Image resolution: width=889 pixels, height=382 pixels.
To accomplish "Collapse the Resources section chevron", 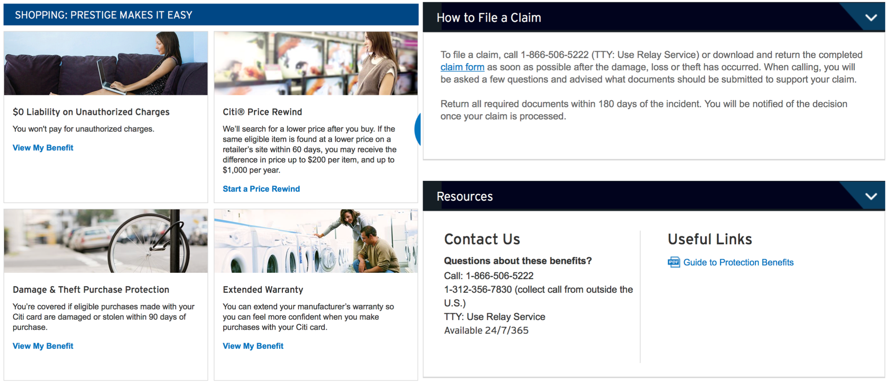I will 871,196.
